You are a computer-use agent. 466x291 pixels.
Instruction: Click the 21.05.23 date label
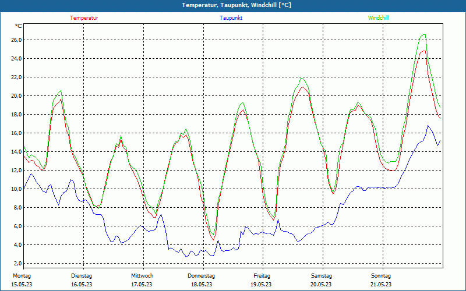pyautogui.click(x=381, y=285)
